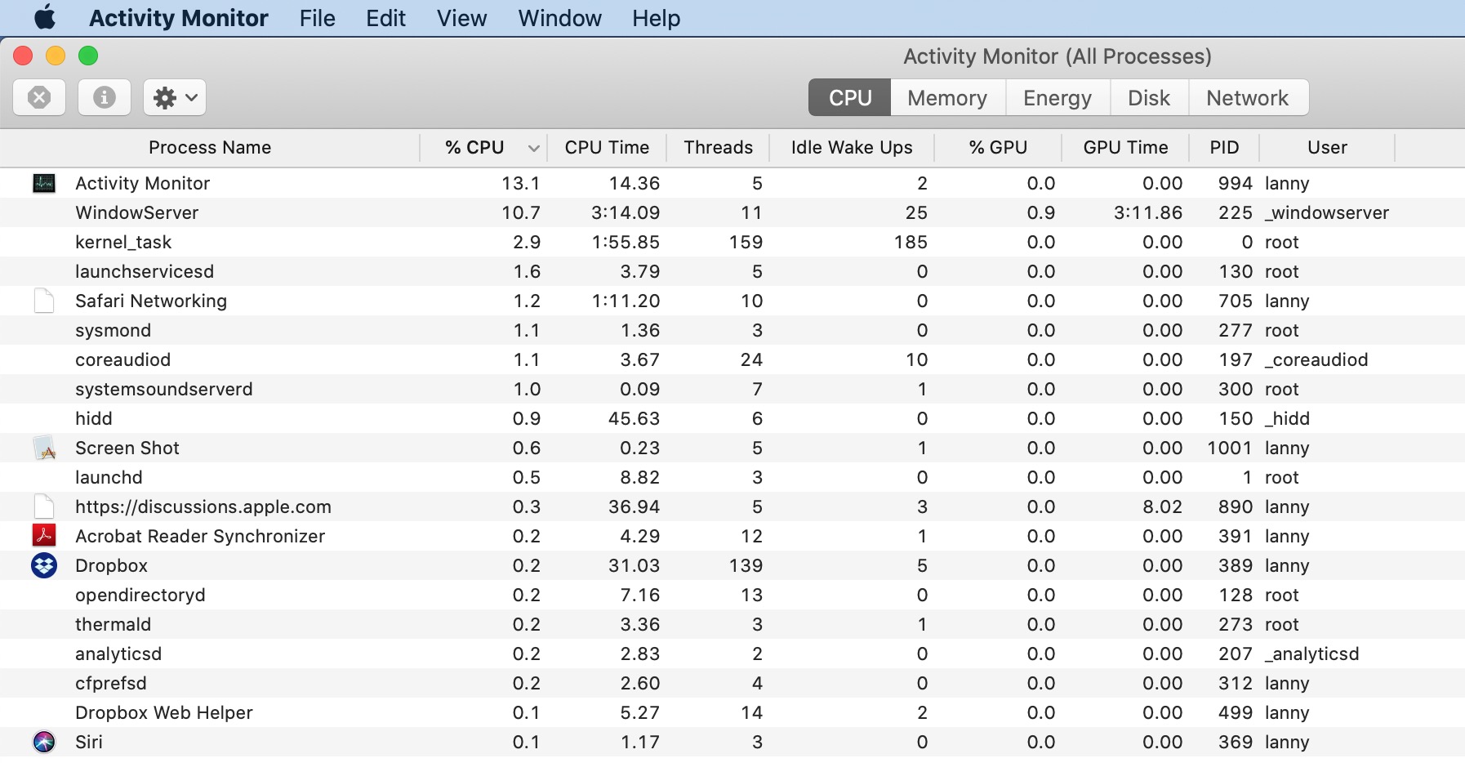The image size is (1465, 763).
Task: Select the coreaudiod process name
Action: point(122,359)
